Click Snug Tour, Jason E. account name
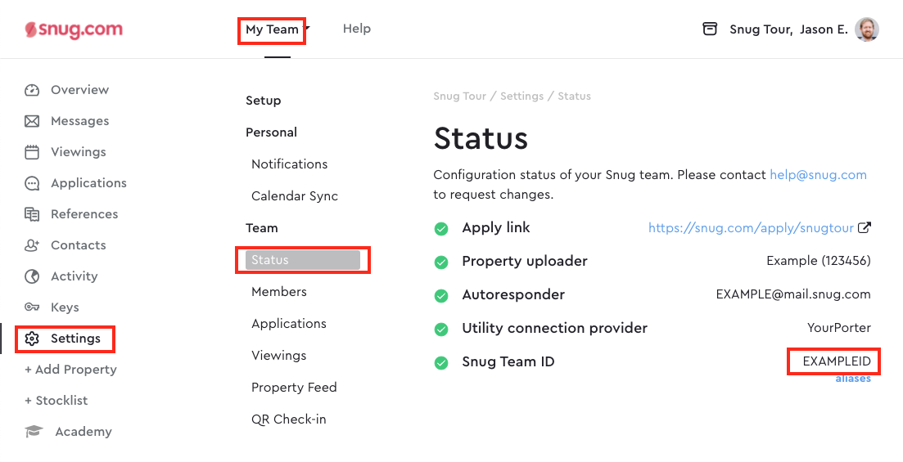 click(x=788, y=29)
